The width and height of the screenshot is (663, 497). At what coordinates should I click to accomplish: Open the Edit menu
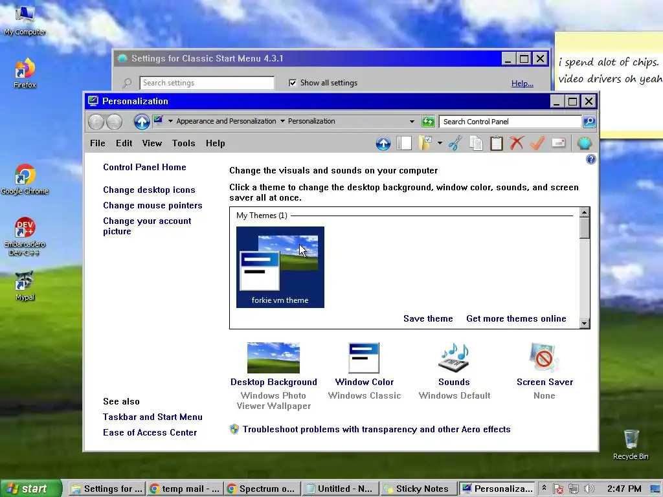pyautogui.click(x=124, y=143)
